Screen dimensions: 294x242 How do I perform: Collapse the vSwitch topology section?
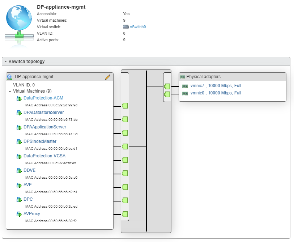coord(5,61)
